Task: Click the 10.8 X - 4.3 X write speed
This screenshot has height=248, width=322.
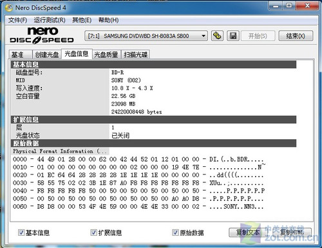Action: [x=132, y=88]
